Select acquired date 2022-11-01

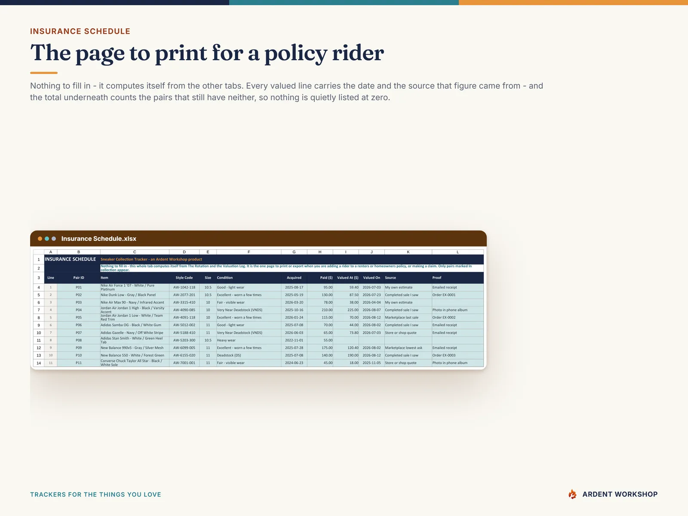[x=294, y=340]
